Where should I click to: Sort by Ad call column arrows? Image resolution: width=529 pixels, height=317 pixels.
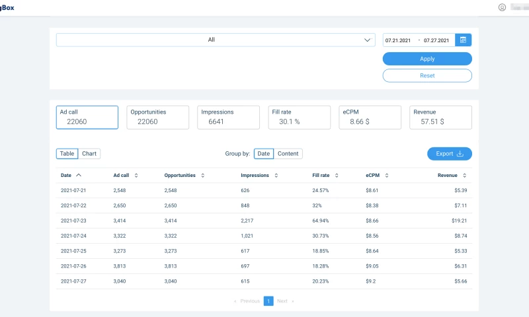[x=136, y=176]
